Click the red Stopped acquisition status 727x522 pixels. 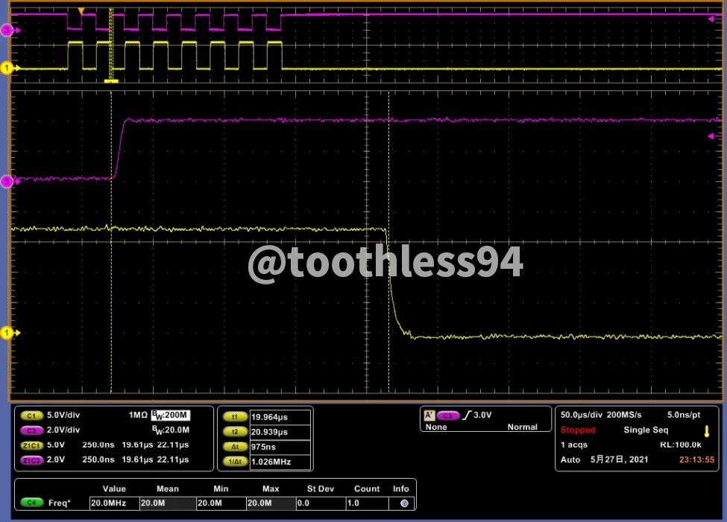[x=578, y=430]
